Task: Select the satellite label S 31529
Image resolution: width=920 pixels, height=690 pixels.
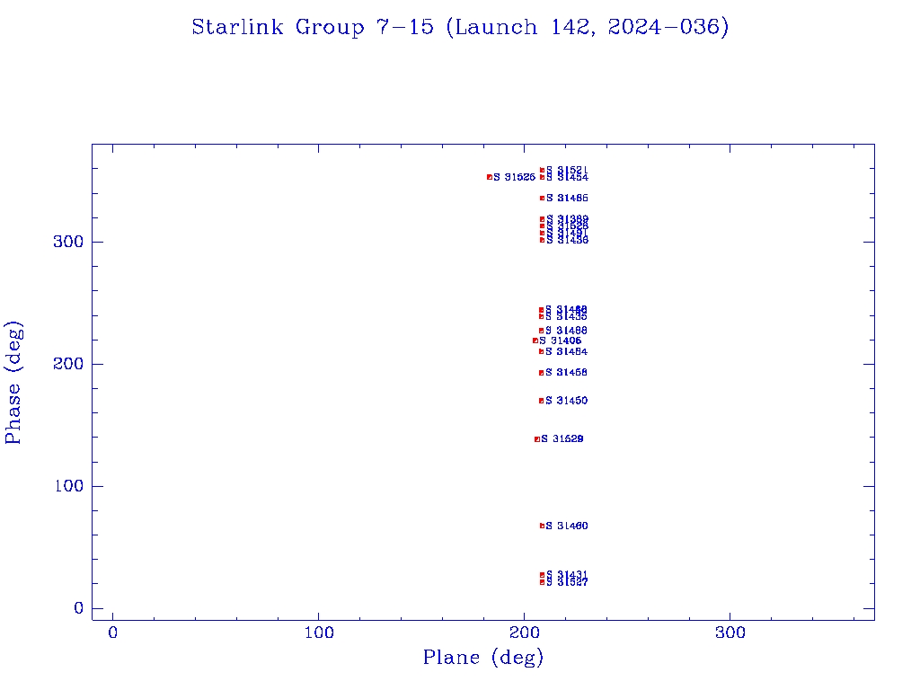Action: click(x=562, y=438)
